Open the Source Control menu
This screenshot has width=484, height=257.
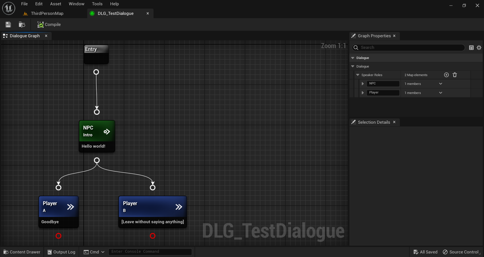[461, 252]
